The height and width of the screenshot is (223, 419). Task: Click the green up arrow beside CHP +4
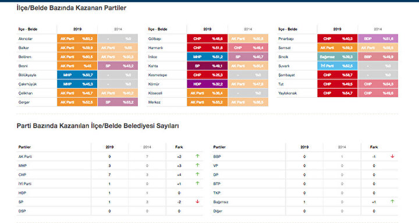pyautogui.click(x=197, y=174)
